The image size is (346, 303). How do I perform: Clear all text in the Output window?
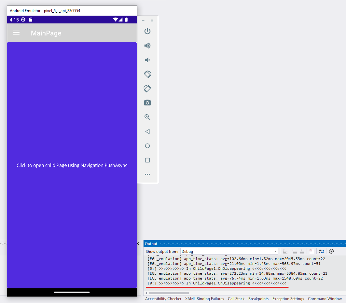[311, 251]
